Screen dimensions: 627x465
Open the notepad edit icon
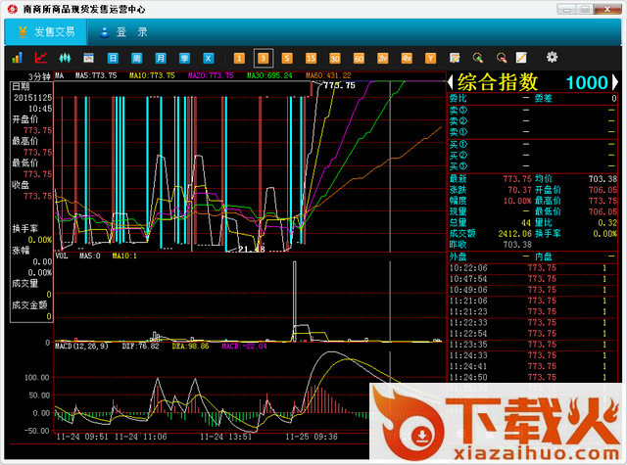point(455,58)
